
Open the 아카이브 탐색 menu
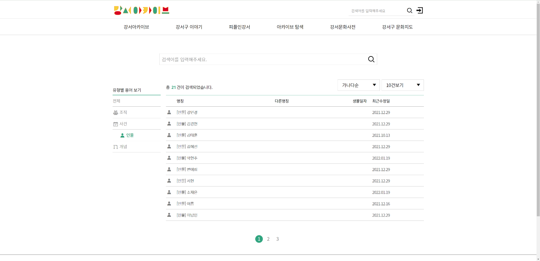point(290,27)
